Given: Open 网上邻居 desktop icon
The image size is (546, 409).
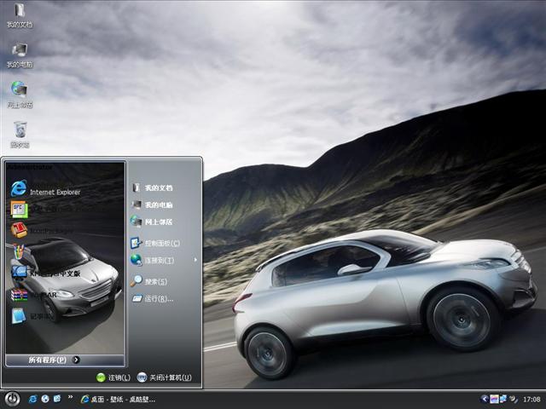Looking at the screenshot, I should (x=20, y=95).
